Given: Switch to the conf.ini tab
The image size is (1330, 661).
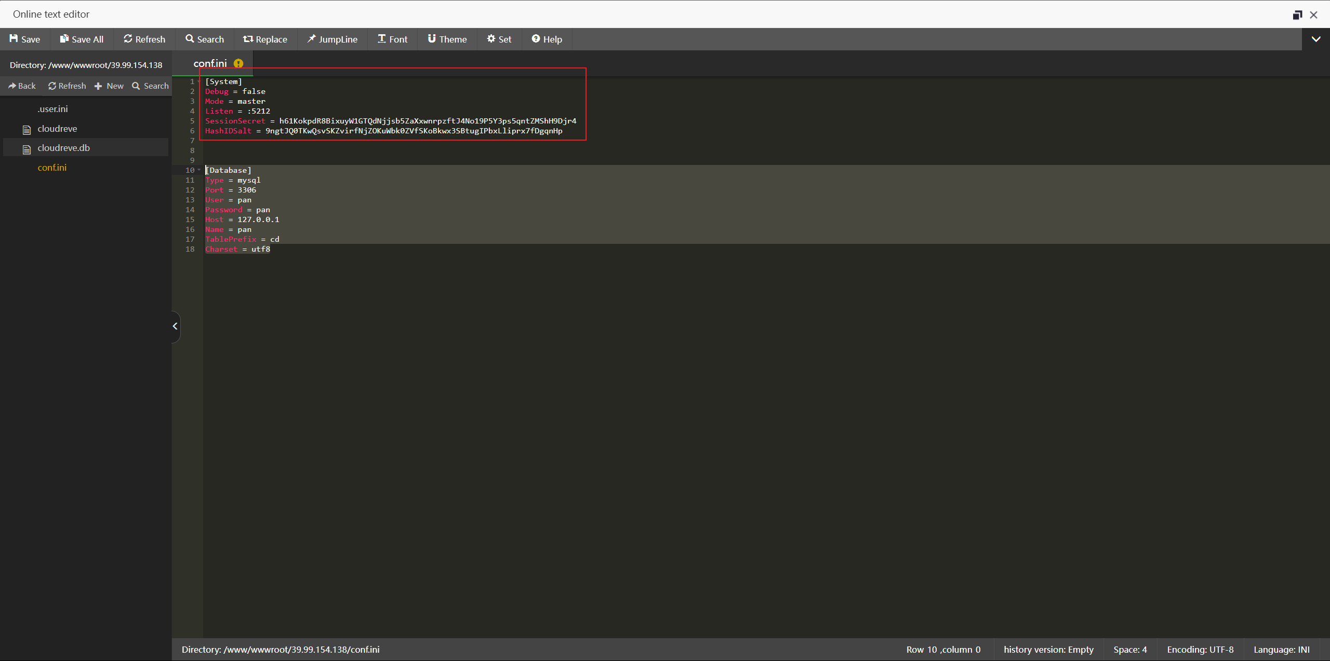Looking at the screenshot, I should [x=210, y=64].
